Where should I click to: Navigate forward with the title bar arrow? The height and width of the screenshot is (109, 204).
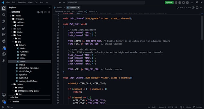64,3
